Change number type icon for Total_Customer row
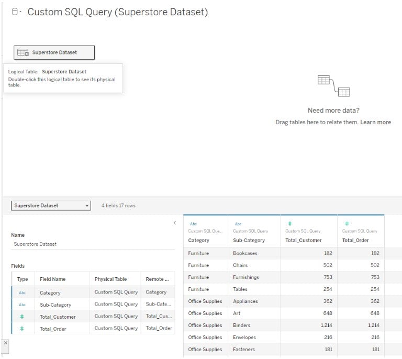The height and width of the screenshot is (359, 402). pos(22,317)
